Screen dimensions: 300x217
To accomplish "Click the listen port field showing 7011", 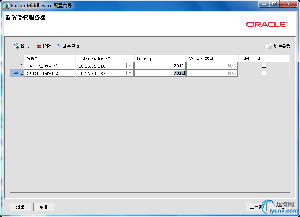I will 160,66.
